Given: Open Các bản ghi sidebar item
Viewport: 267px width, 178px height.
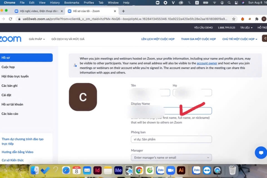Looking at the screenshot, I should [x=9, y=86].
